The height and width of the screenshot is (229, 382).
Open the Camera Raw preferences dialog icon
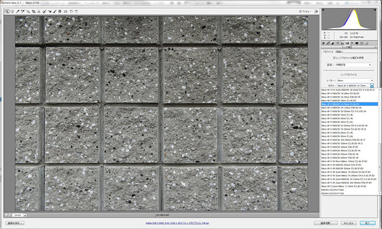point(66,11)
